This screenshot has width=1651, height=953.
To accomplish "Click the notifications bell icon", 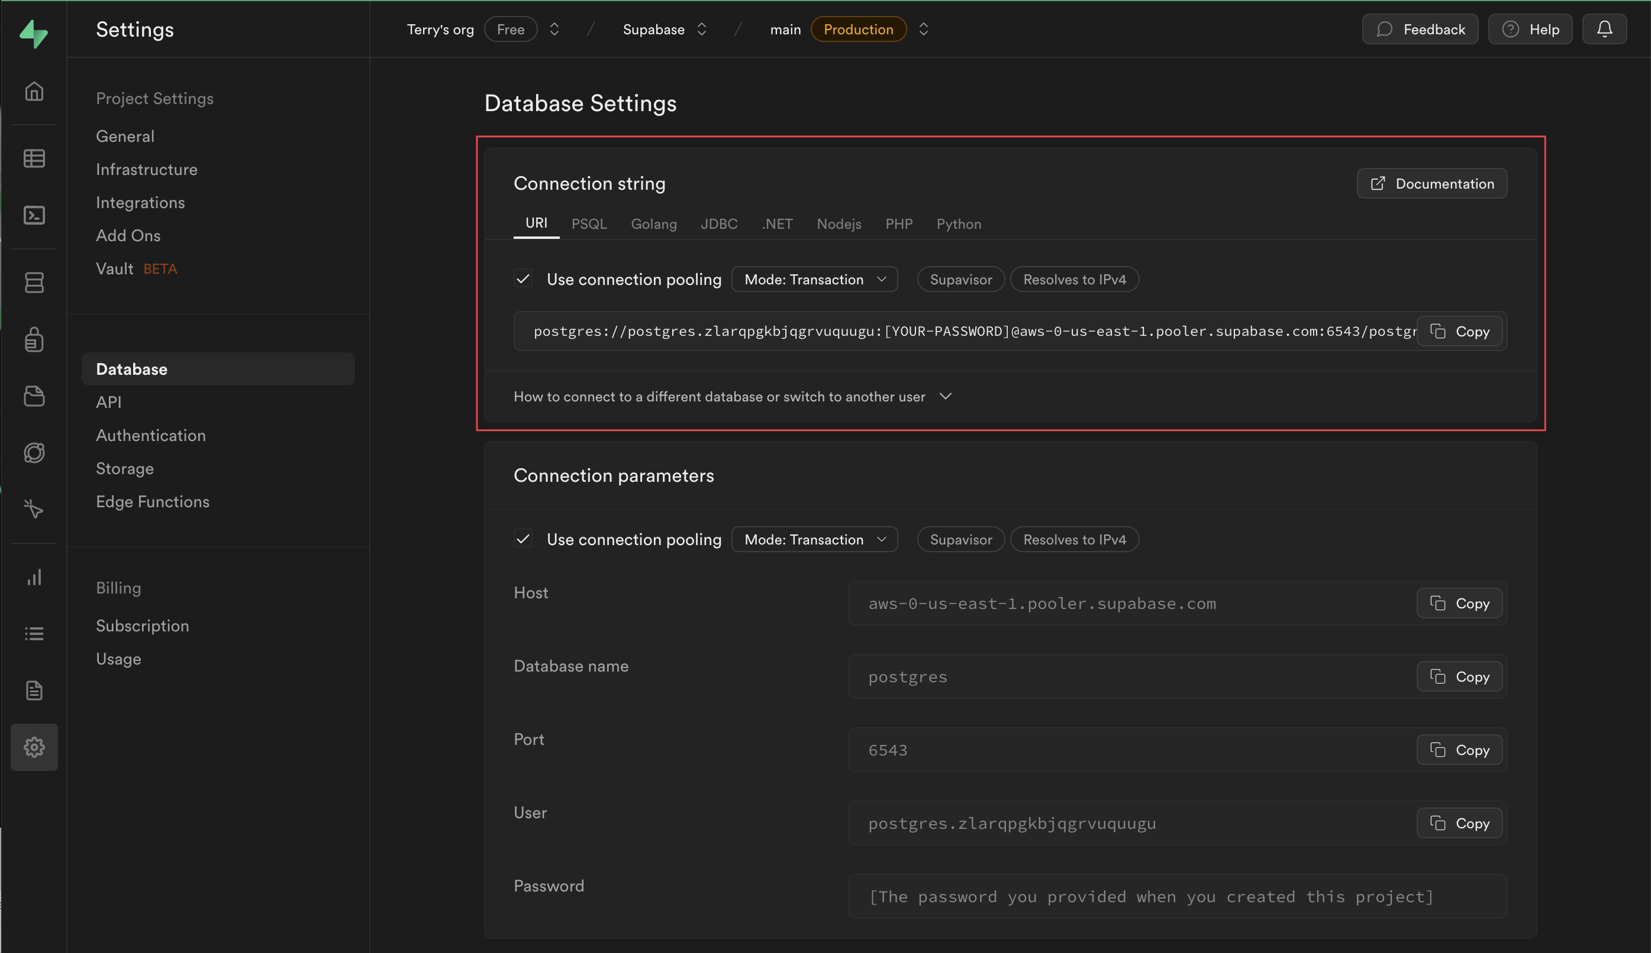I will point(1604,29).
